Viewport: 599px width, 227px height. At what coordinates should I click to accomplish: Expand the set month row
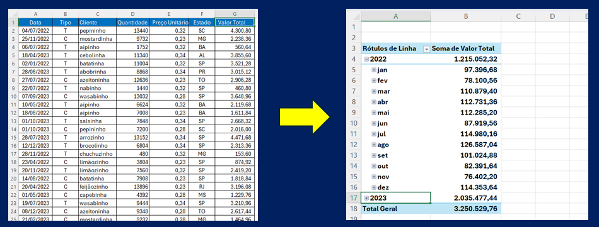pos(374,155)
